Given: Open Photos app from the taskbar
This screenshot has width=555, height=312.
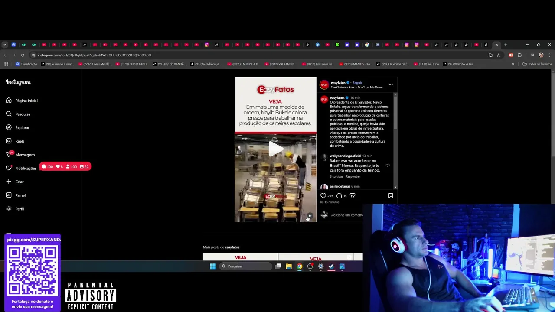Looking at the screenshot, I should (342, 266).
